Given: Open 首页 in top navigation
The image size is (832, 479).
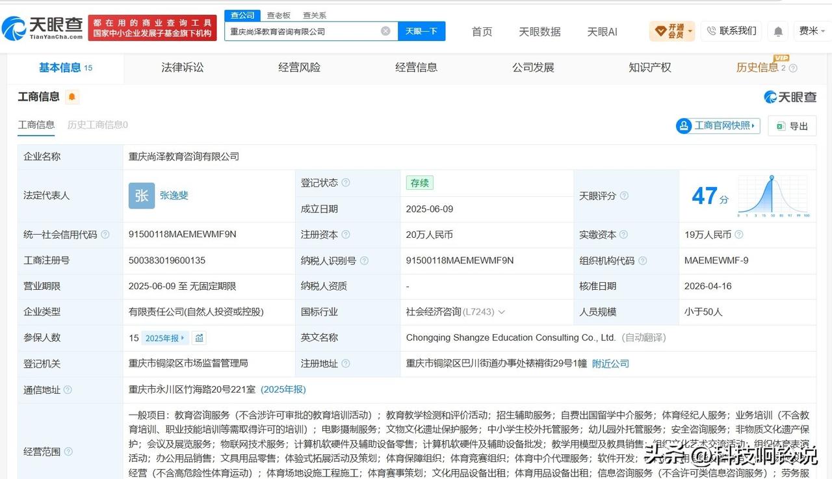Looking at the screenshot, I should point(482,31).
